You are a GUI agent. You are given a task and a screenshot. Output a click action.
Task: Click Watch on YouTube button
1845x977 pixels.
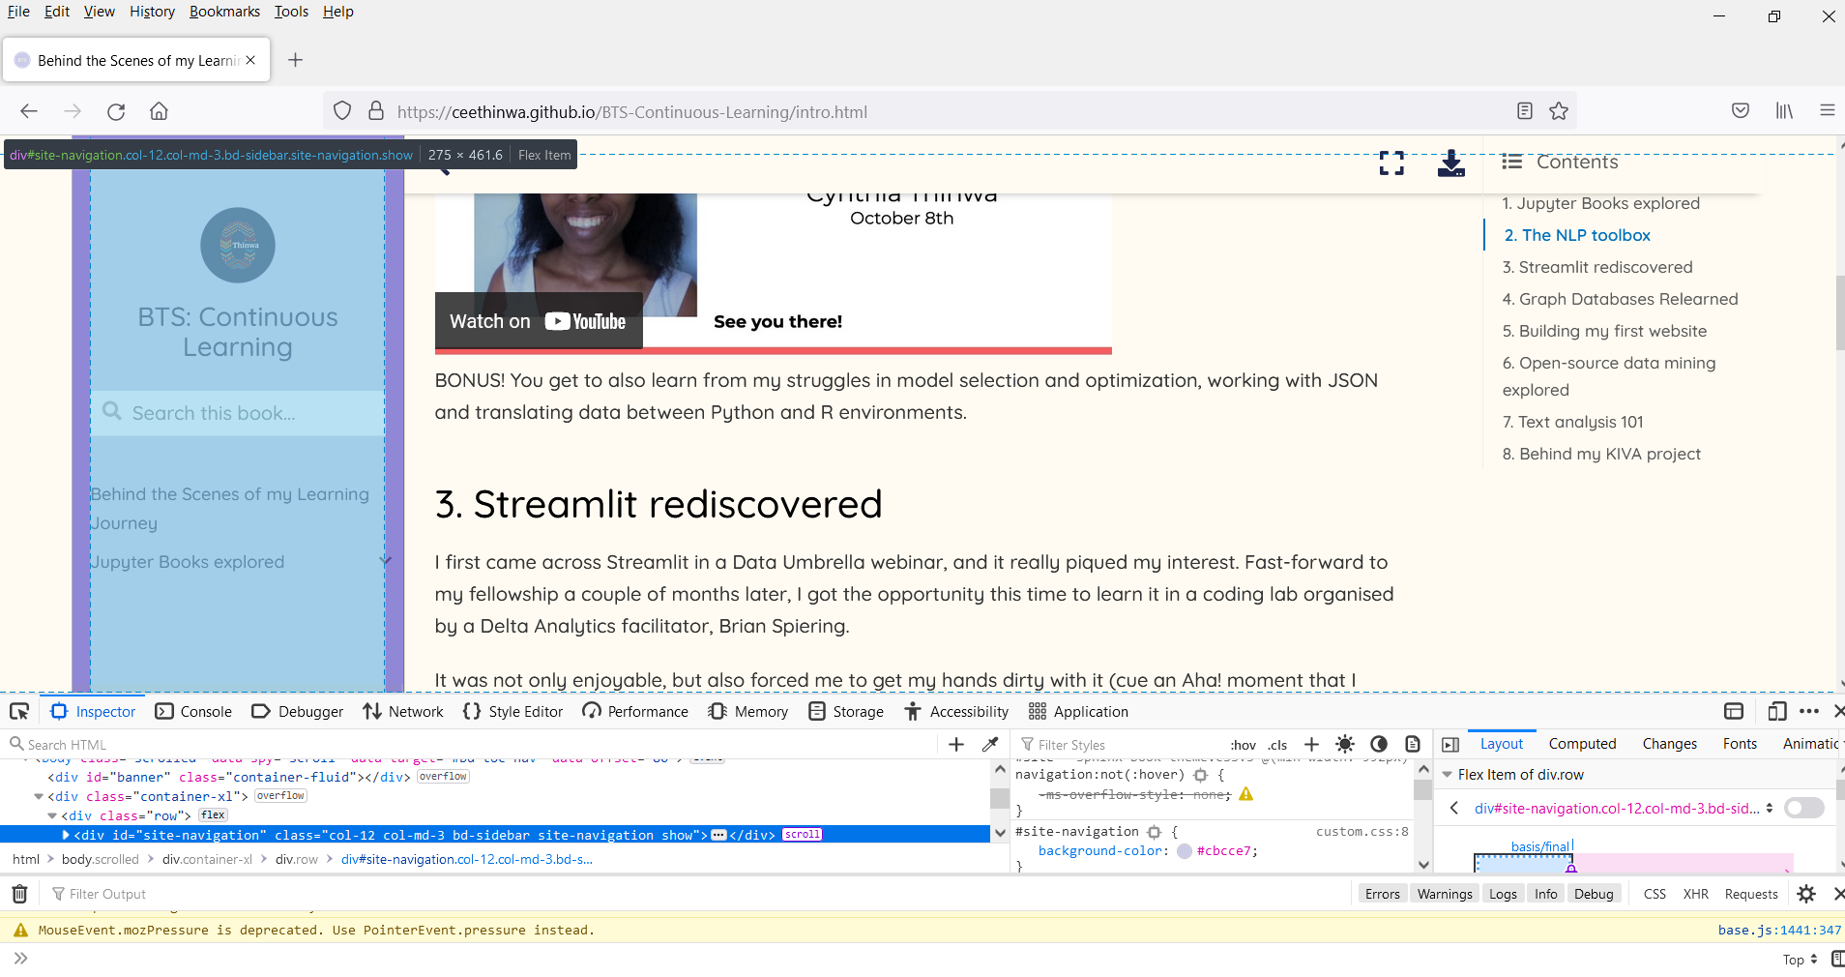tap(539, 321)
